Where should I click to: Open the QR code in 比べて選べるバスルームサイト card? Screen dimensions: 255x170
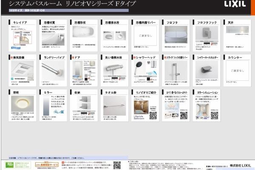(184, 115)
